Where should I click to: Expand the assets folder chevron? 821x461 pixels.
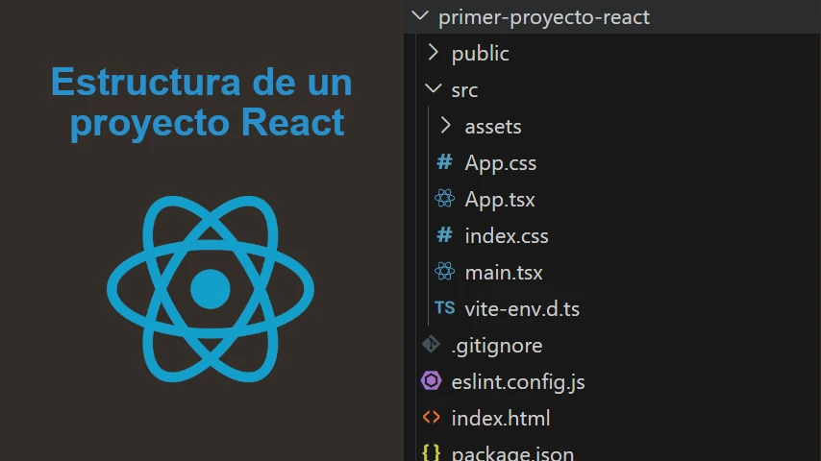click(446, 126)
